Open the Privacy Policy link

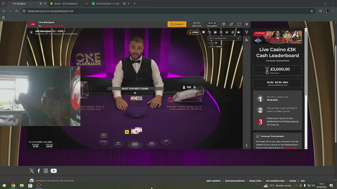[255, 181]
